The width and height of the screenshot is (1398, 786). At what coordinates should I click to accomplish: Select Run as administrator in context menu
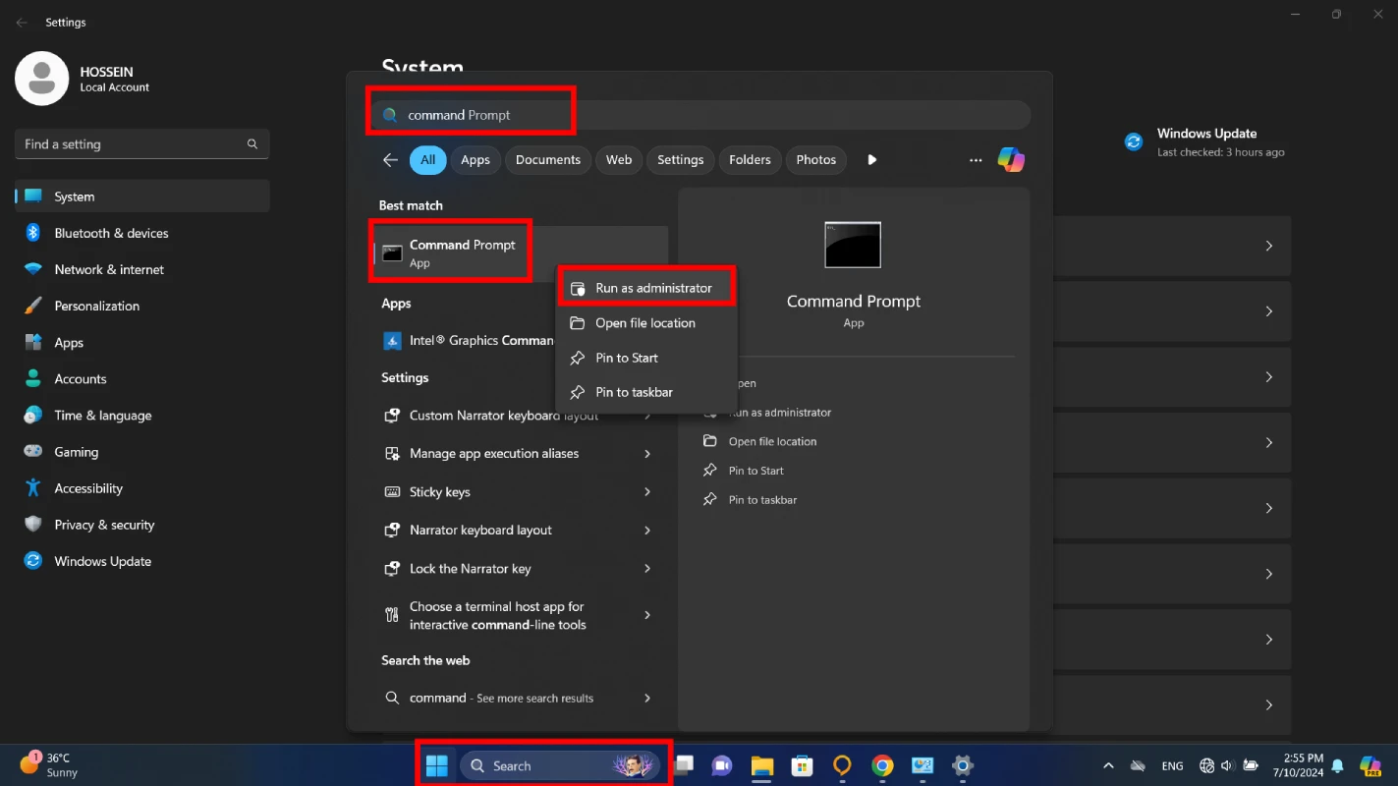(652, 288)
